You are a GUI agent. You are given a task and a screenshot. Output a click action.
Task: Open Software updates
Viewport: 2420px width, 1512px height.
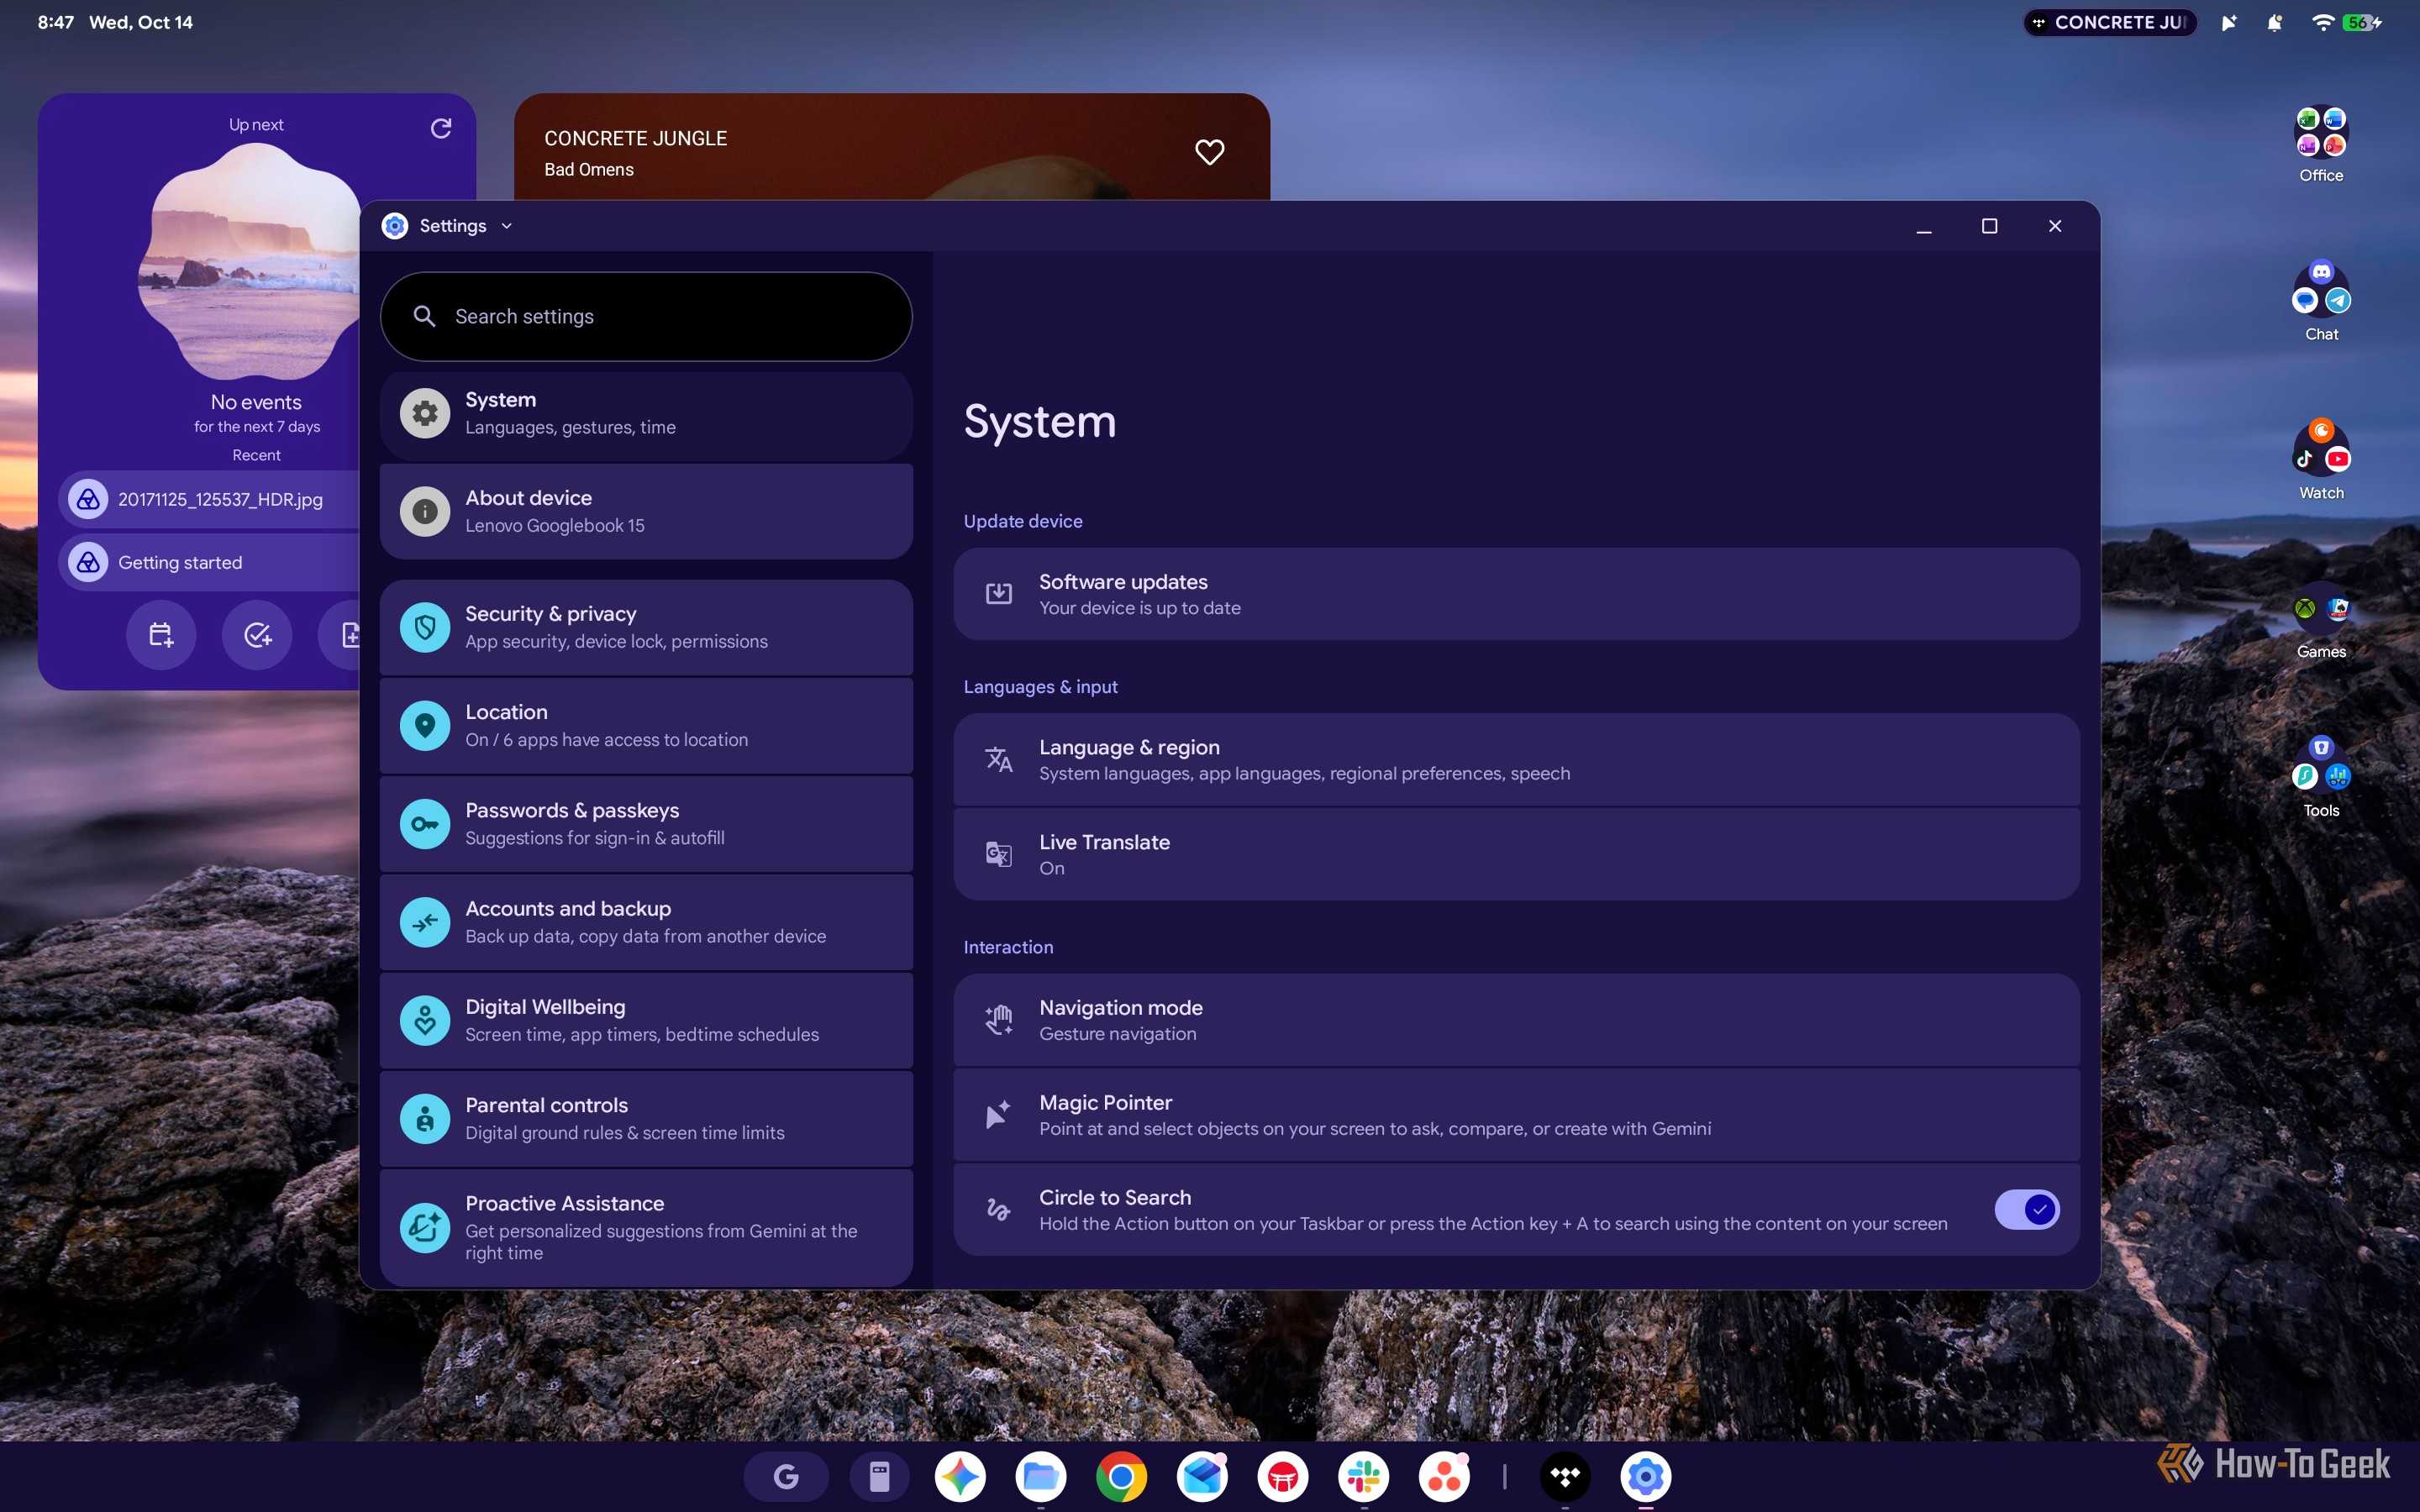(1516, 594)
